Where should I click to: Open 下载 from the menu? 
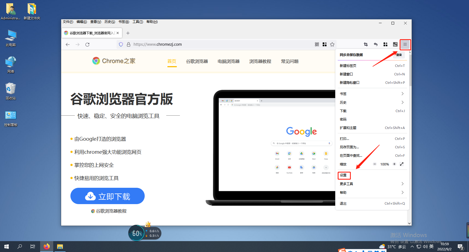pos(372,111)
